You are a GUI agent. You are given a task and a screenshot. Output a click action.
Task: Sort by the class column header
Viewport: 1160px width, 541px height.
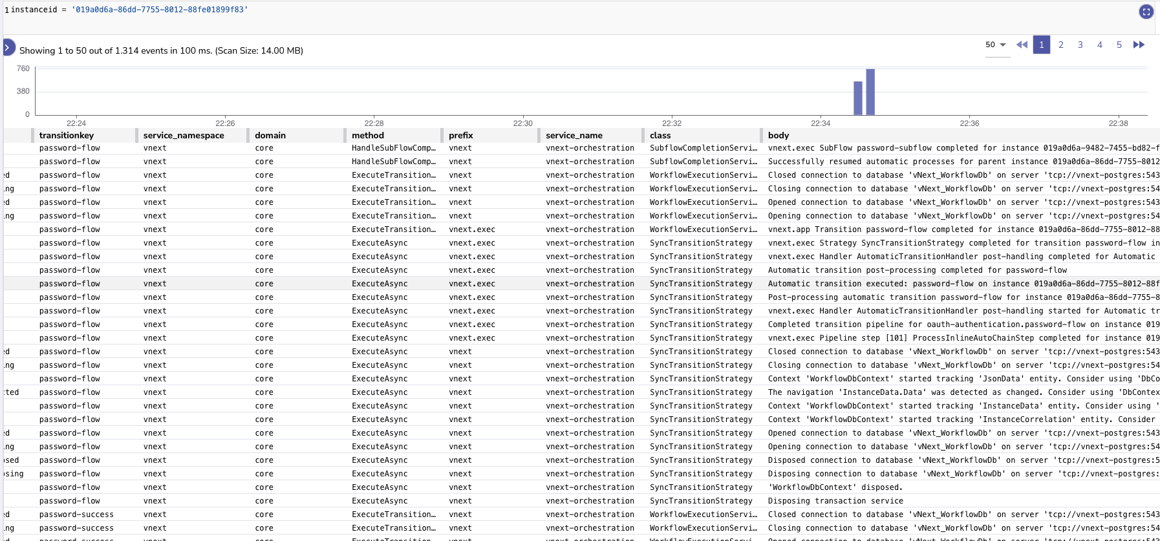[660, 135]
